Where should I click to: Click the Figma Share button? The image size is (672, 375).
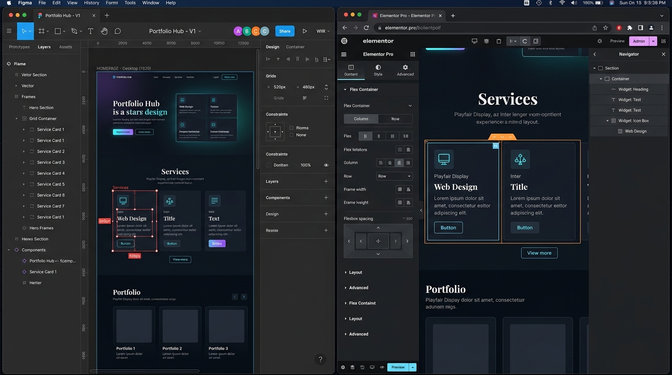[285, 31]
